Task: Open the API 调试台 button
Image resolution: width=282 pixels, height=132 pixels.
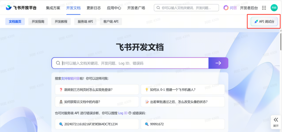Action: pyautogui.click(x=264, y=22)
